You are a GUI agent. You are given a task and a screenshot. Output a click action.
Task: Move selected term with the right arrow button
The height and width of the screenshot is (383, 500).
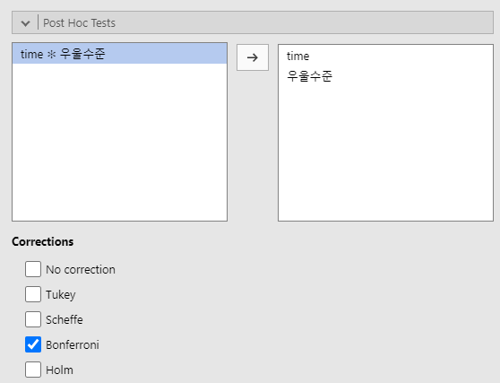click(x=253, y=57)
